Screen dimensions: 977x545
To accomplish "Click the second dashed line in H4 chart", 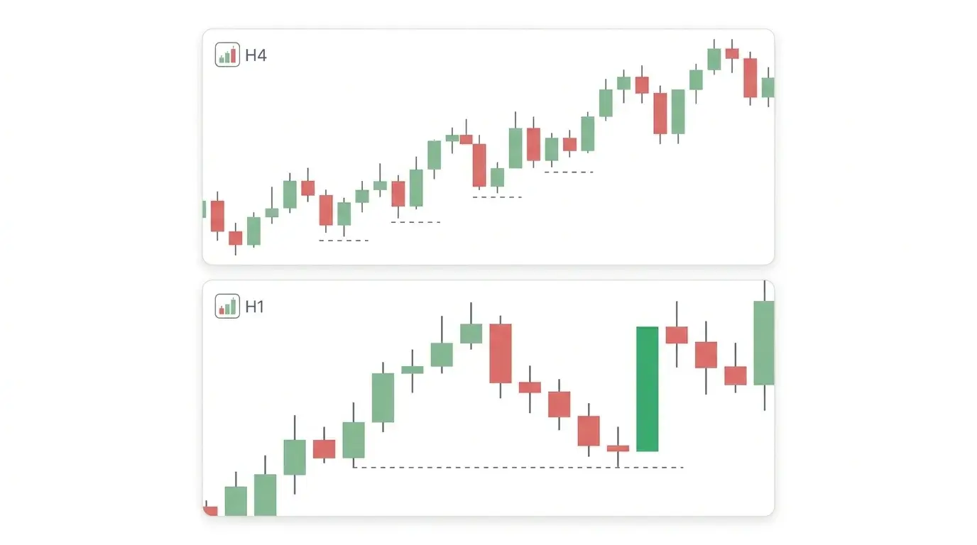I will point(415,222).
